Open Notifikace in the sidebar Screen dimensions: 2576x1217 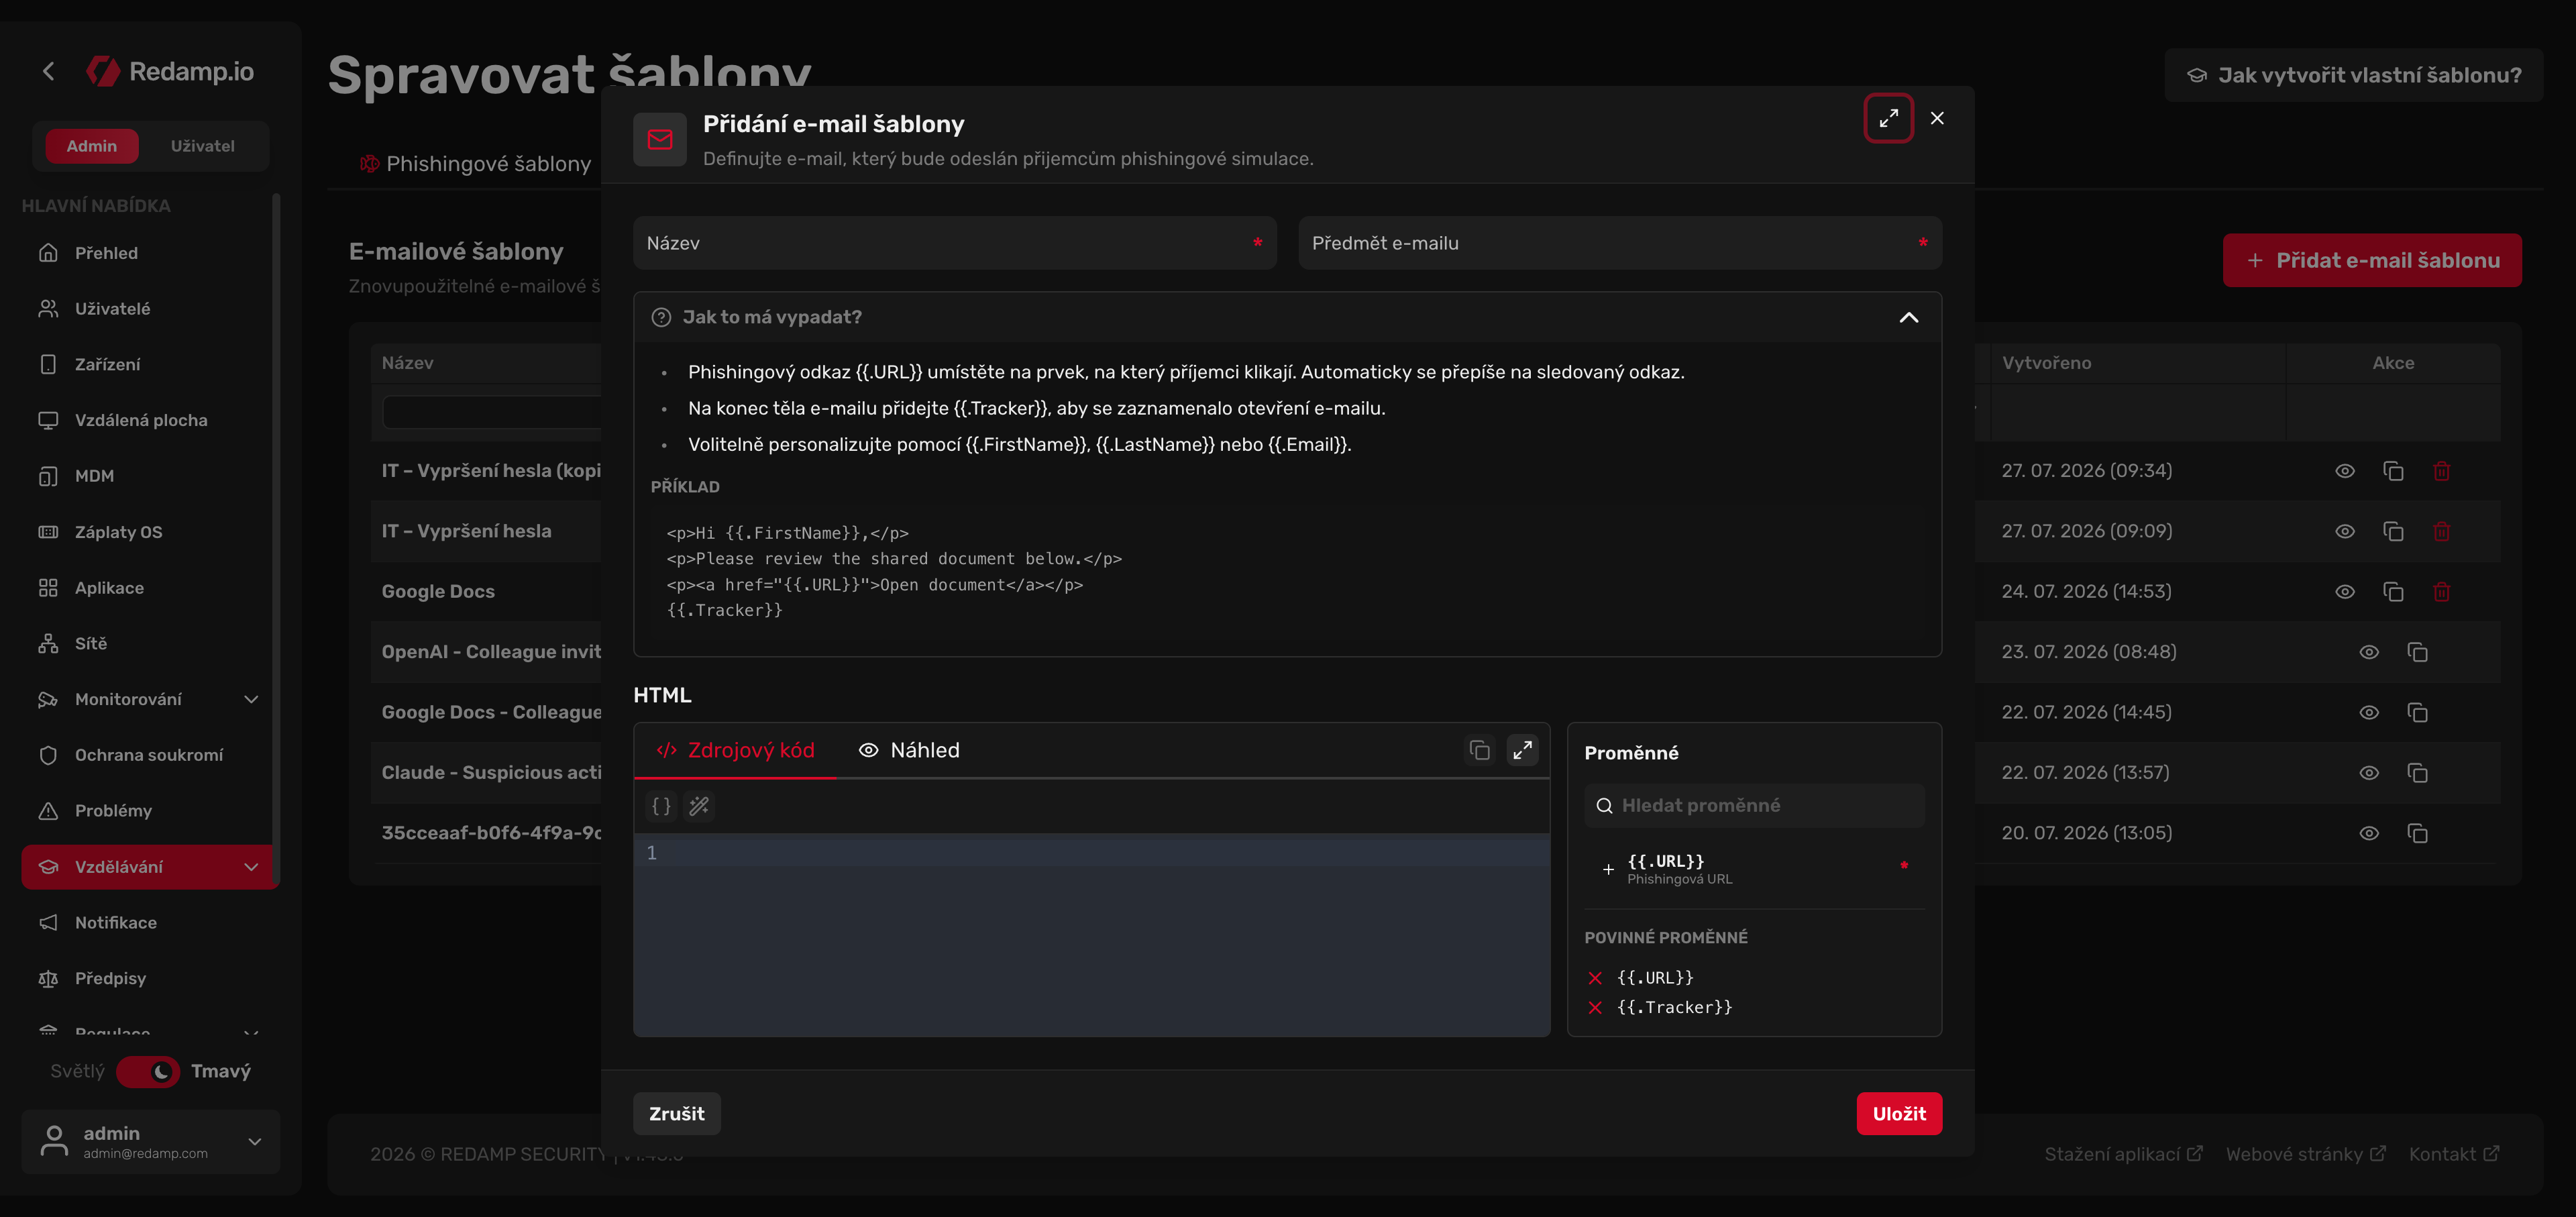(148, 923)
